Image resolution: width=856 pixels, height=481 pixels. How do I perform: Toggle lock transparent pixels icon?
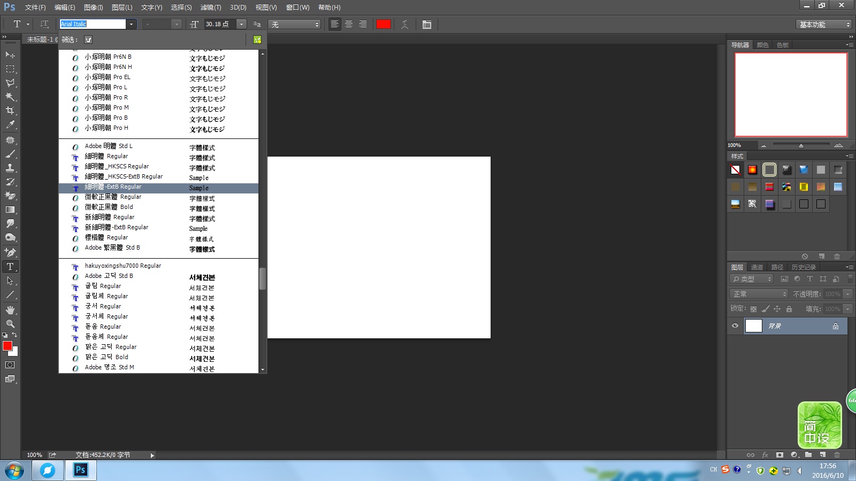tap(753, 309)
